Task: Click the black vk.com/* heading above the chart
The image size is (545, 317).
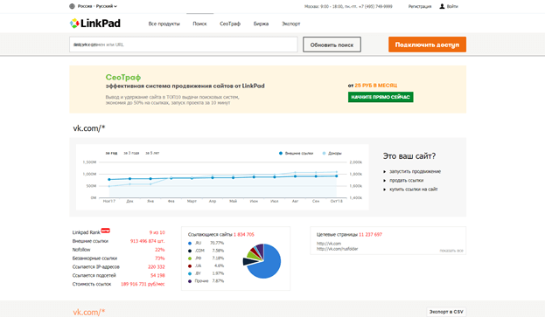Action: point(89,128)
